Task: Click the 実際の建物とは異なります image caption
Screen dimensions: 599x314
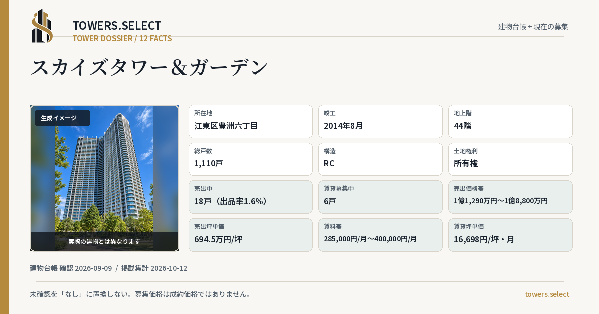Action: coord(104,241)
